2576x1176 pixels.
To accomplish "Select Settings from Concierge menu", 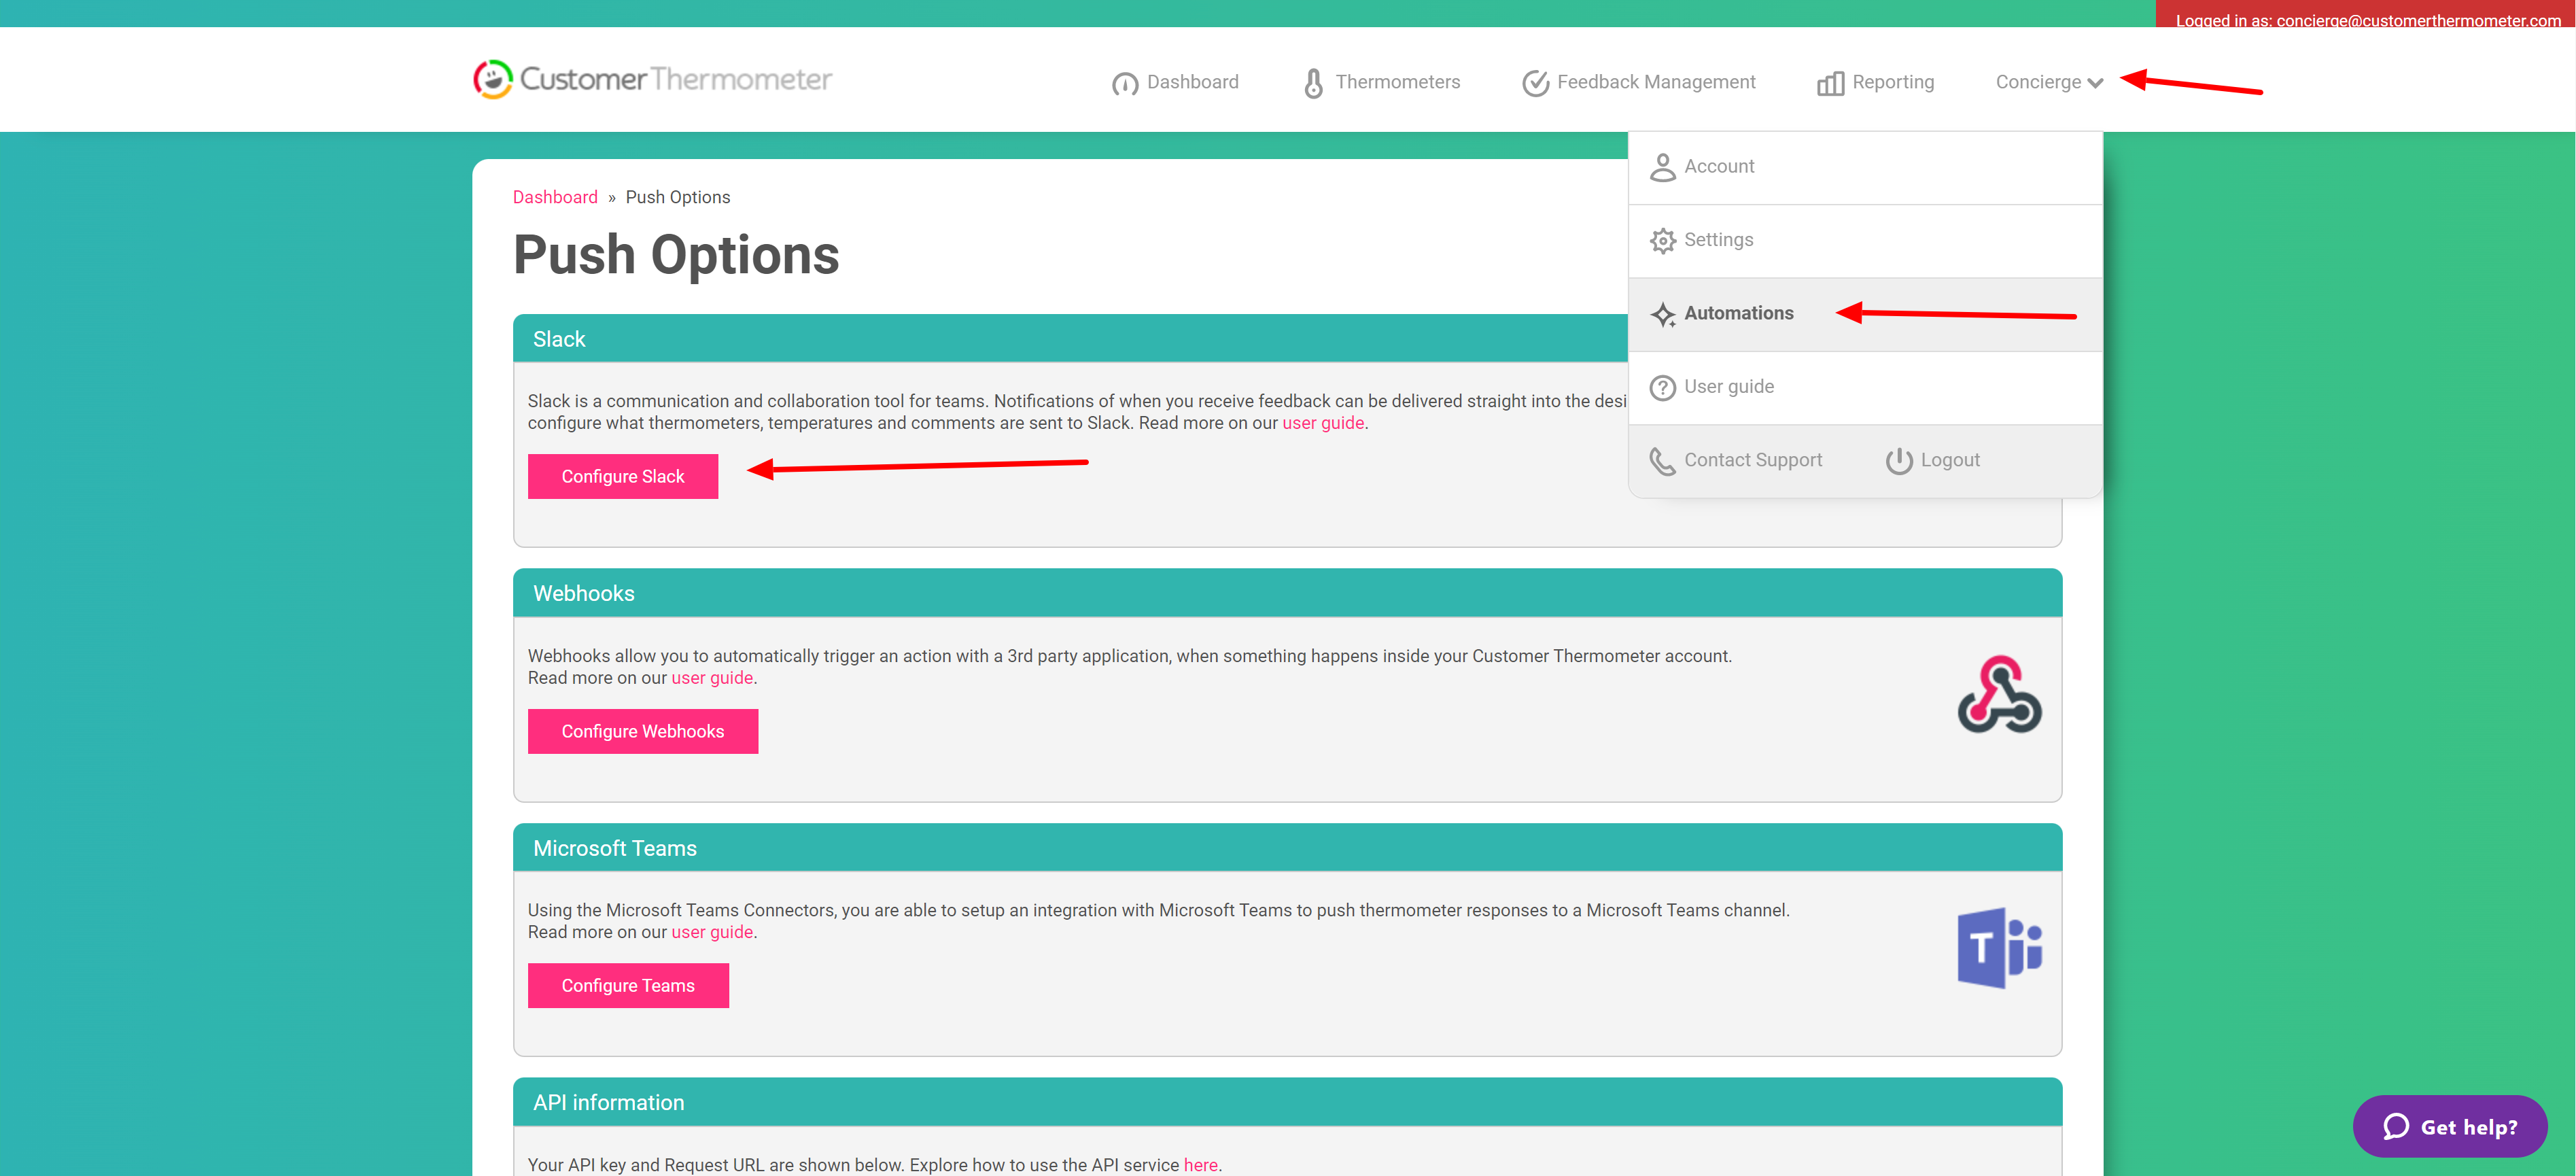I will coord(1865,241).
